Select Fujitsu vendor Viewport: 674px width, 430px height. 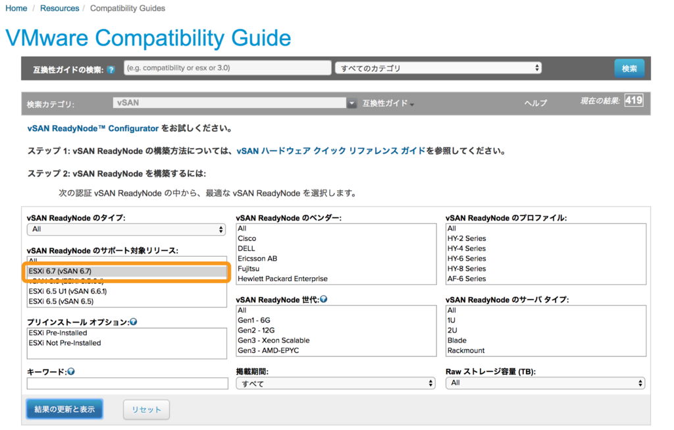point(336,269)
